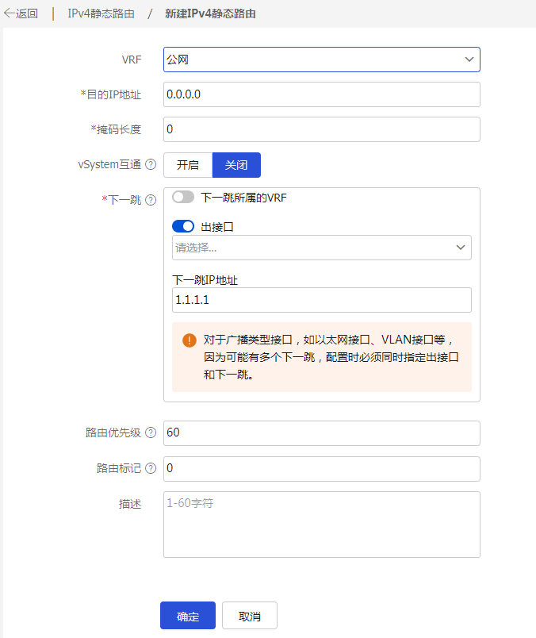Focus the 下一跳IP地址 input field

pyautogui.click(x=321, y=301)
